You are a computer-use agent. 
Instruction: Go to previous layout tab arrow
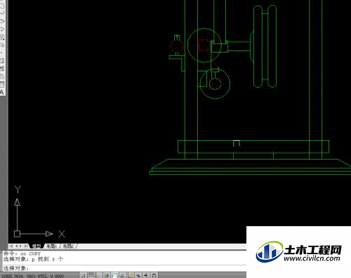tap(16, 246)
